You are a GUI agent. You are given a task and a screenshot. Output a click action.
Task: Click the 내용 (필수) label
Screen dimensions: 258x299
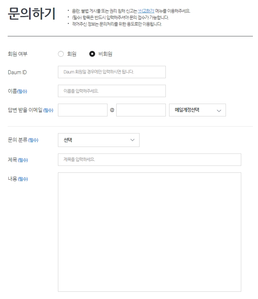click(x=18, y=179)
